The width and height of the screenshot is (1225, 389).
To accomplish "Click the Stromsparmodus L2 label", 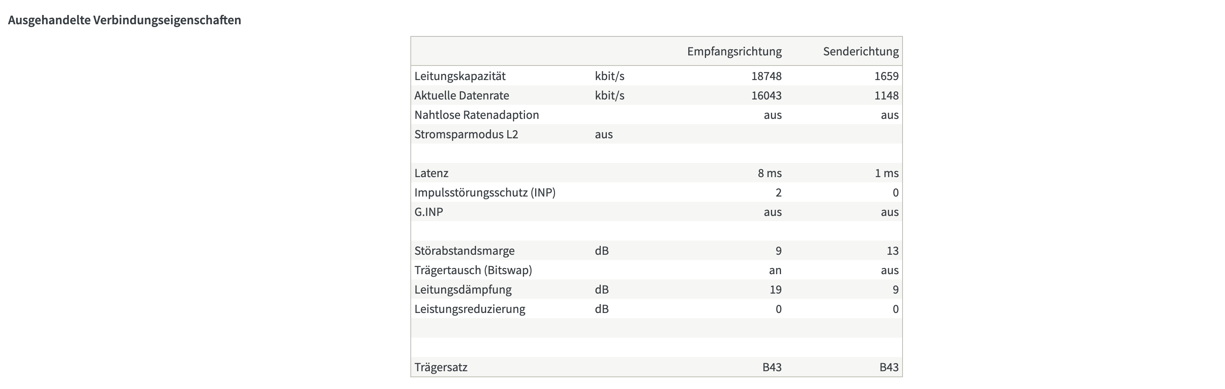I will [x=466, y=134].
